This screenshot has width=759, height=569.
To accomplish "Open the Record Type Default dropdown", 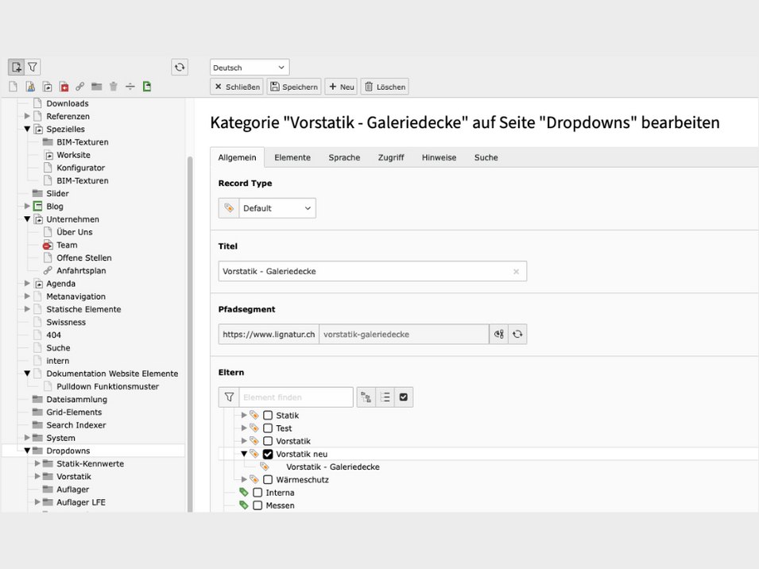I will tap(277, 208).
